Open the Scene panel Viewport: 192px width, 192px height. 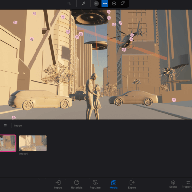click(173, 184)
